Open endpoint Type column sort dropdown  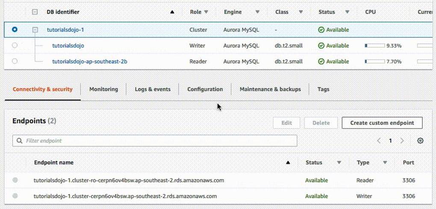(385, 162)
